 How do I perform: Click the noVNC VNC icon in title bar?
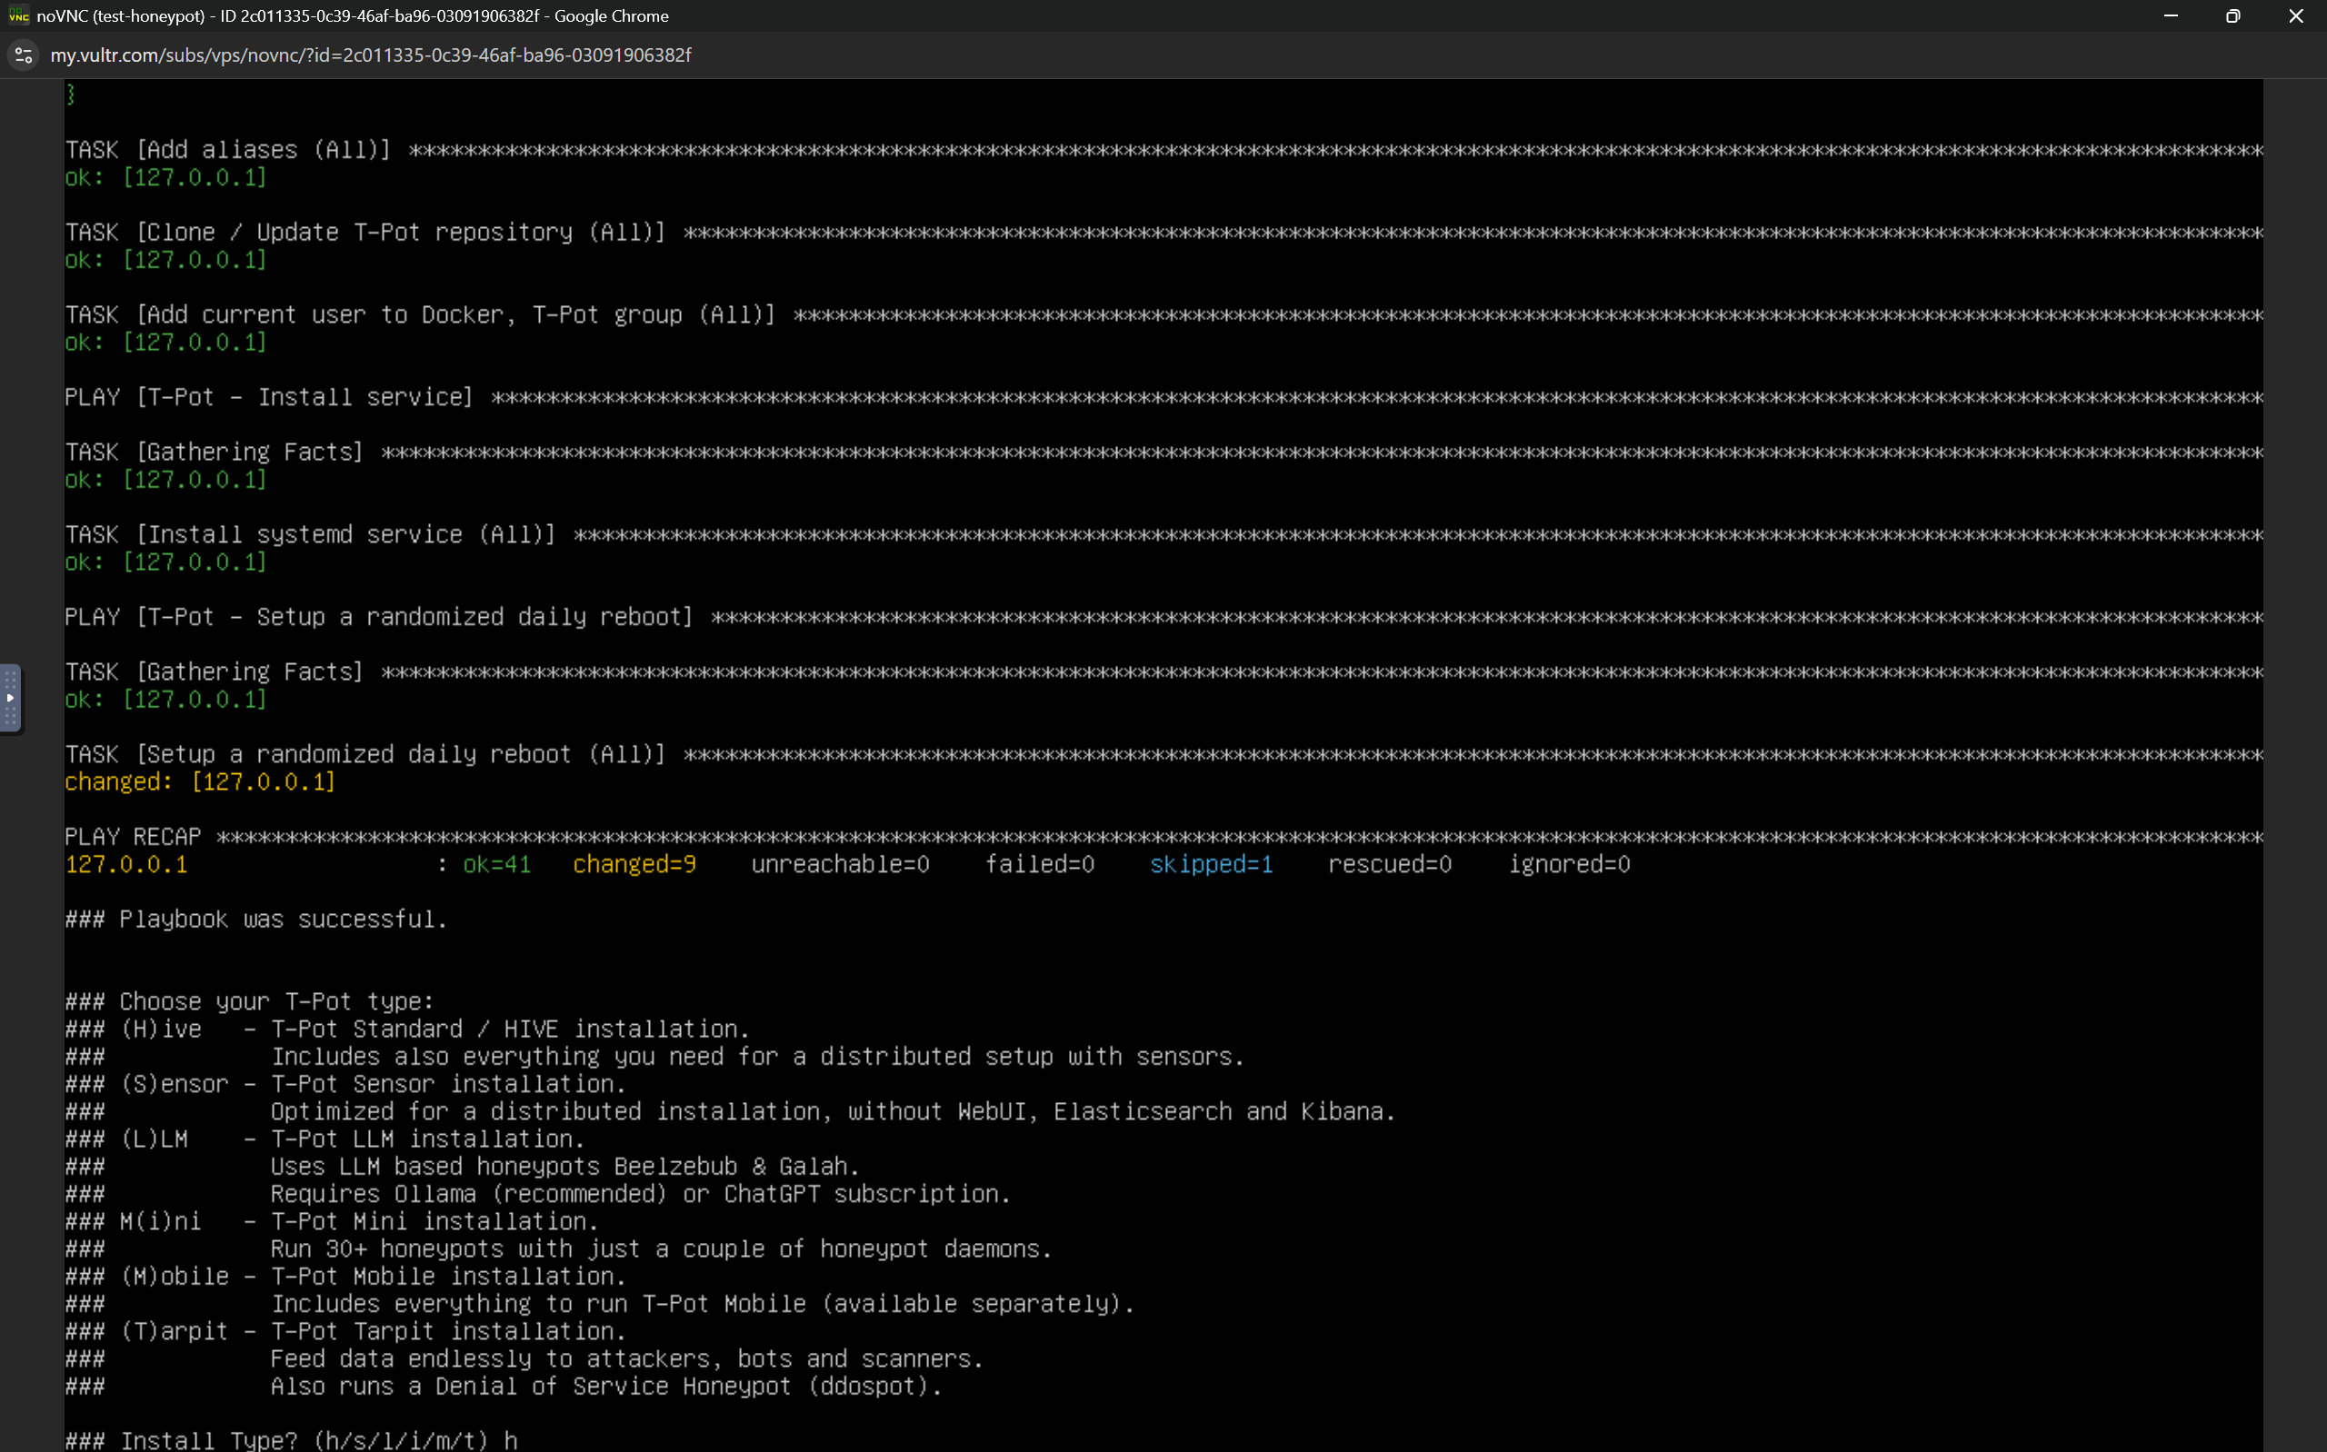[18, 15]
